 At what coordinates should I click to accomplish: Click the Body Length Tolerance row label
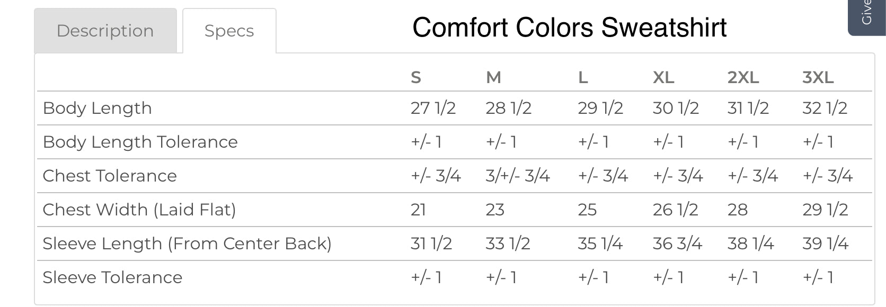point(140,142)
